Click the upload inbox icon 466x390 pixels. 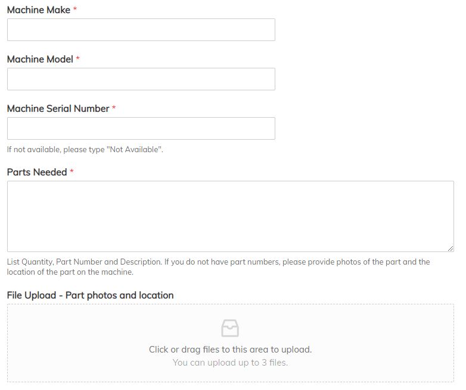click(230, 328)
